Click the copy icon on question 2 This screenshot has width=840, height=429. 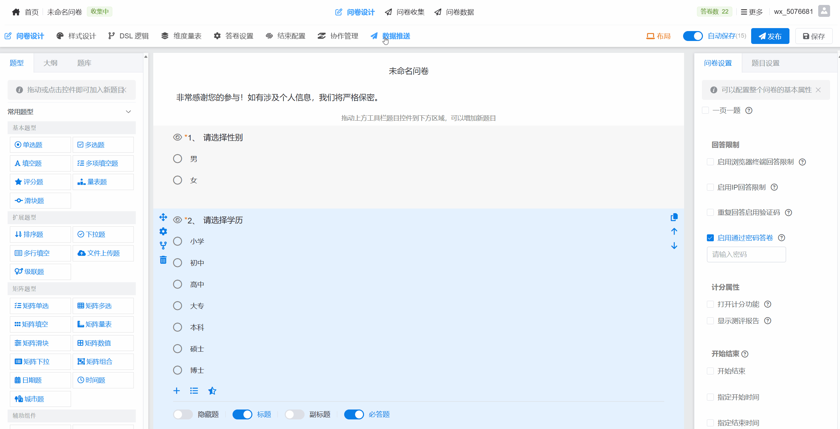[x=674, y=217]
